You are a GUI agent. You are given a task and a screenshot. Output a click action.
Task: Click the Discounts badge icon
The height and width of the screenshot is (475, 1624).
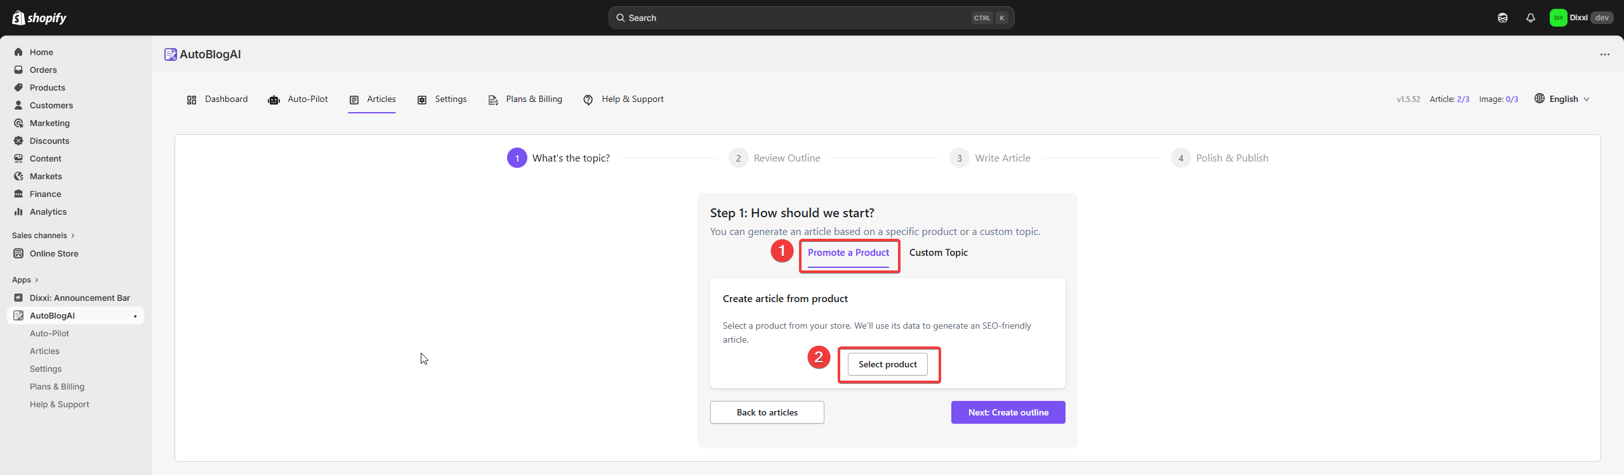(x=18, y=141)
